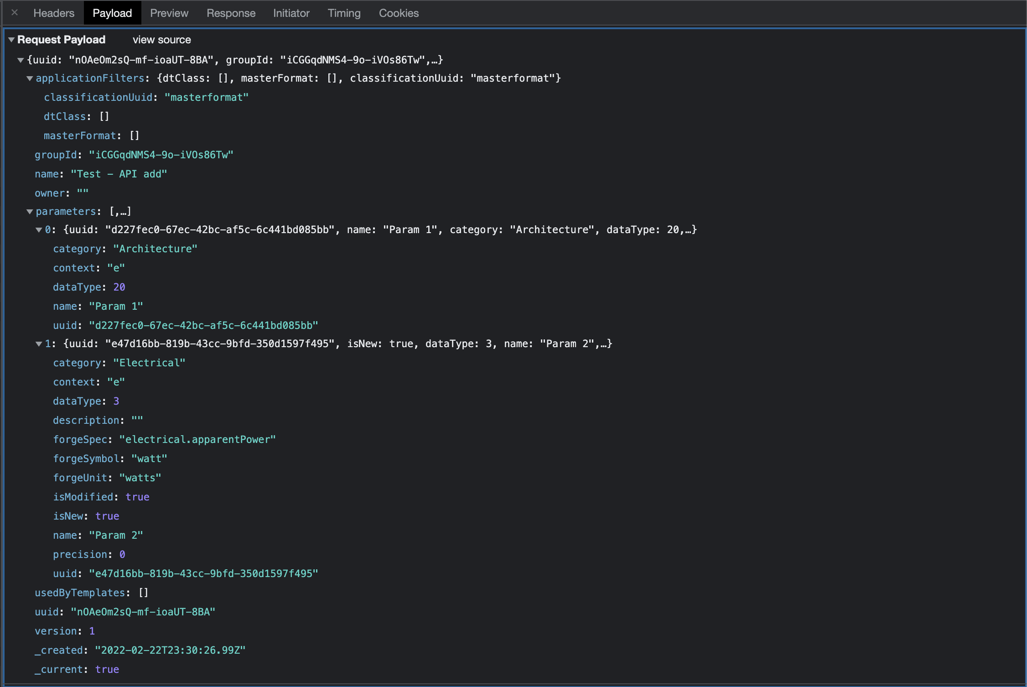The width and height of the screenshot is (1027, 687).
Task: Collapse the applicationFilters object
Action: 30,78
